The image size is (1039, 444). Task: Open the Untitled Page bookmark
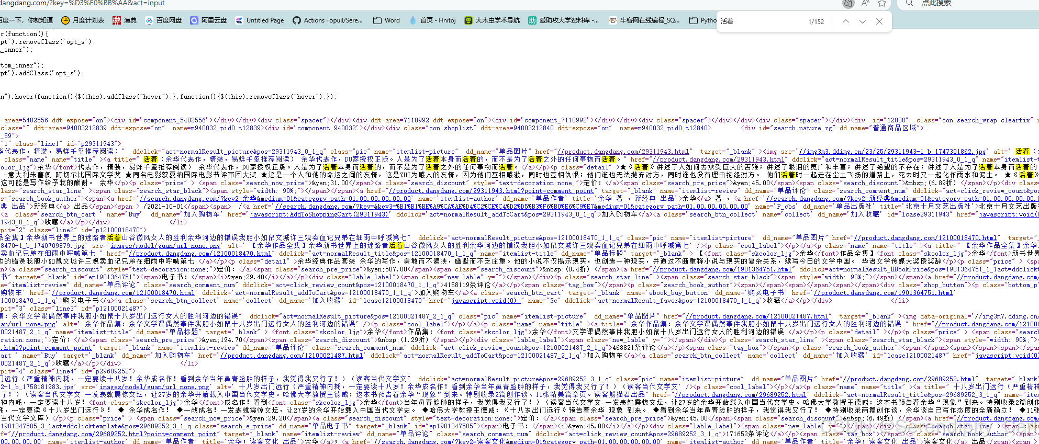259,20
